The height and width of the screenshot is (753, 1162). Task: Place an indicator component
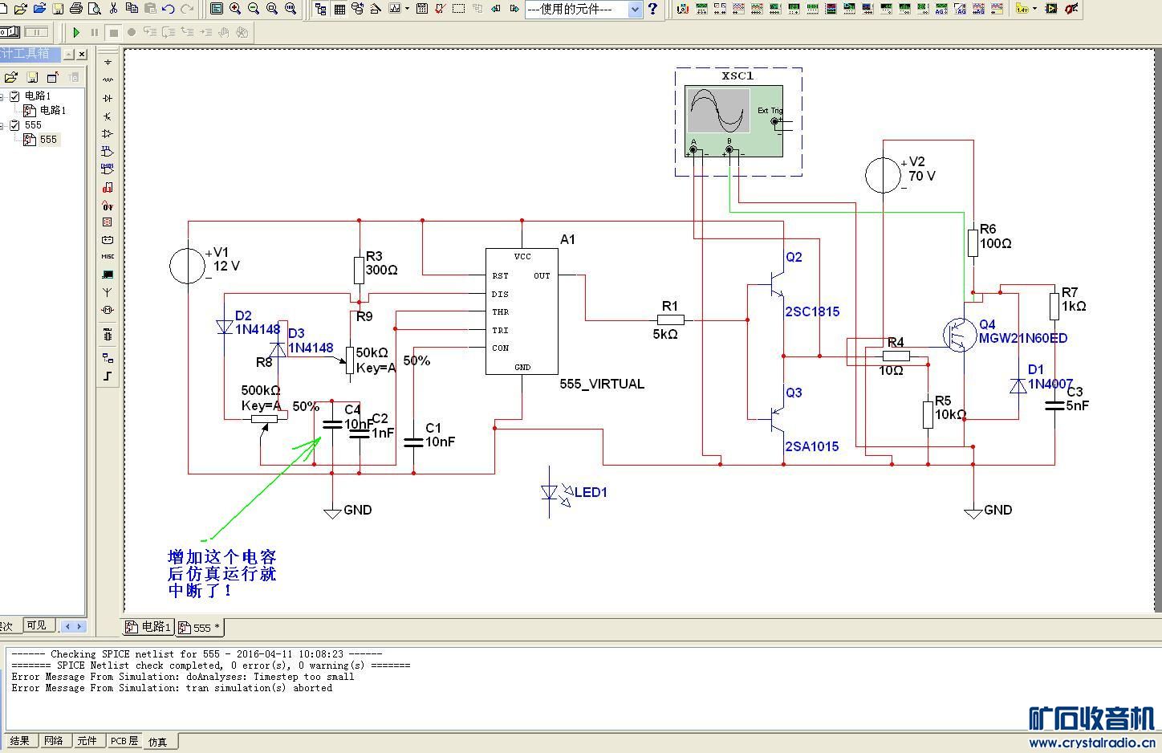(x=108, y=222)
